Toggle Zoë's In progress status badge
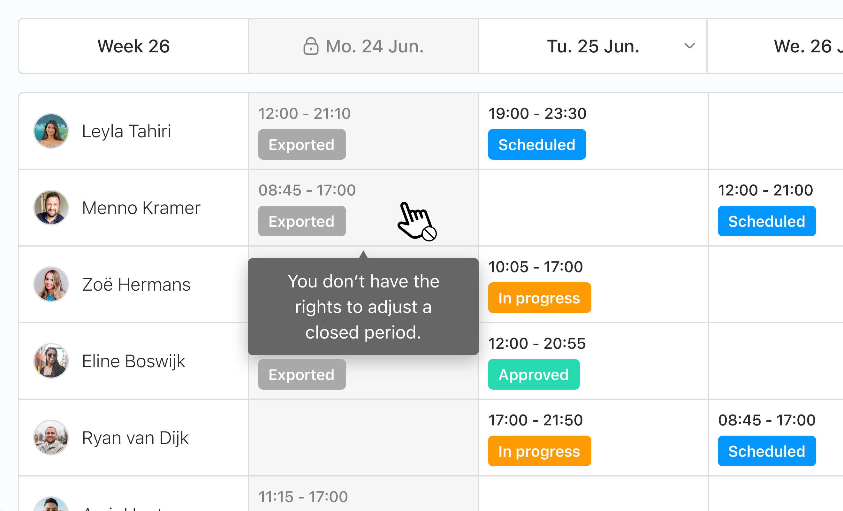843x511 pixels. click(x=539, y=297)
